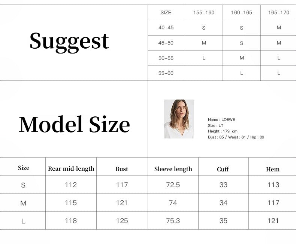Viewport: 296px width, 244px height.
Task: Click the "Cuff" column header
Action: [x=223, y=169]
